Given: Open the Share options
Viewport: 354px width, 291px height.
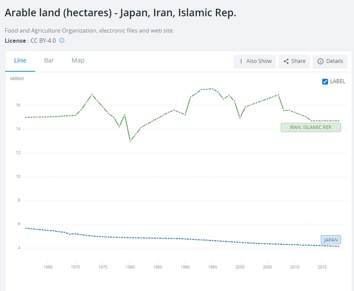Looking at the screenshot, I should pyautogui.click(x=294, y=61).
